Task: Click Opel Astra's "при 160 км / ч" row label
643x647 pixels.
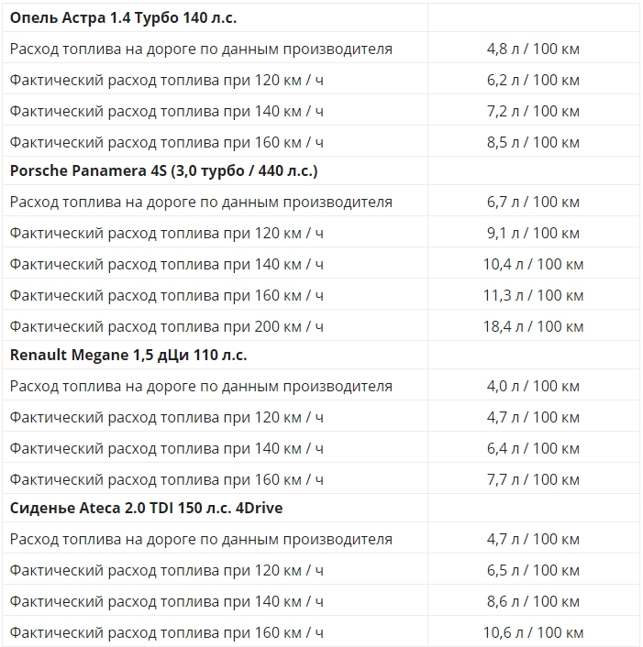Action: point(166,142)
